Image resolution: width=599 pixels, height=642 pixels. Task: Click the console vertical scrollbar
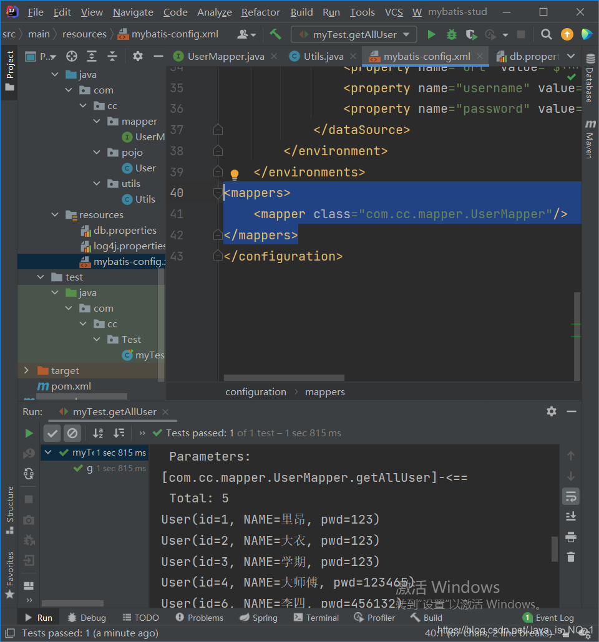point(554,550)
